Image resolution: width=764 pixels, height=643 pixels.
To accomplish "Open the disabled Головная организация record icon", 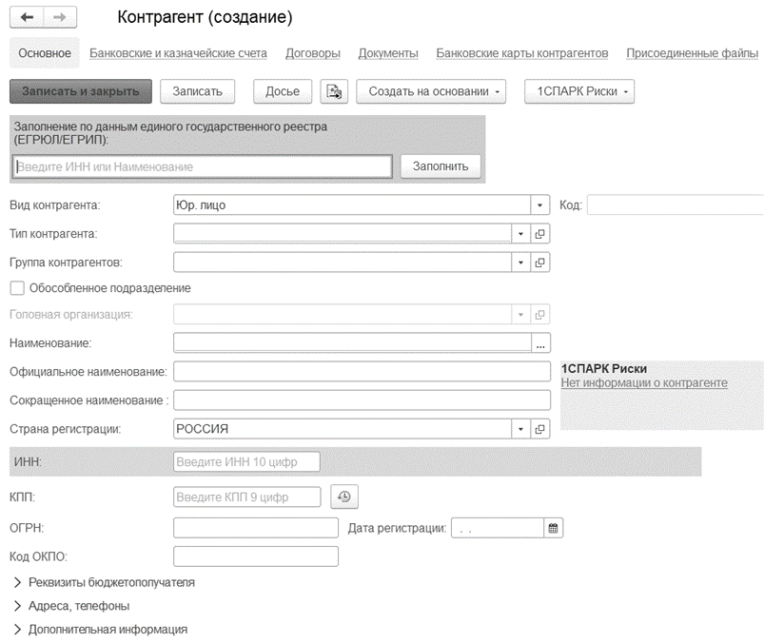I will click(539, 315).
